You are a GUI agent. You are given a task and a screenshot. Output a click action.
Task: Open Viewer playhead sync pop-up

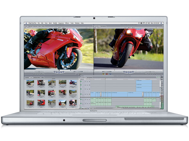[x=59, y=28]
